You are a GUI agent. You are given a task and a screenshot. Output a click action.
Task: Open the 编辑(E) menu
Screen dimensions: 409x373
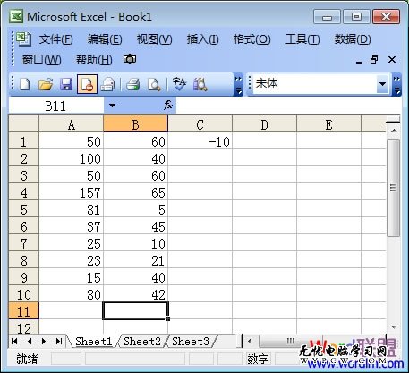(x=105, y=39)
